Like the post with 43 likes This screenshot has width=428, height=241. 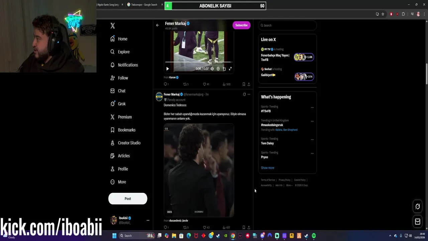point(206,228)
